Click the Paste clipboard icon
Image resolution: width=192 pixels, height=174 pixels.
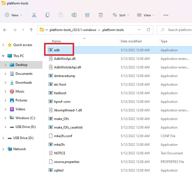[x=60, y=15]
